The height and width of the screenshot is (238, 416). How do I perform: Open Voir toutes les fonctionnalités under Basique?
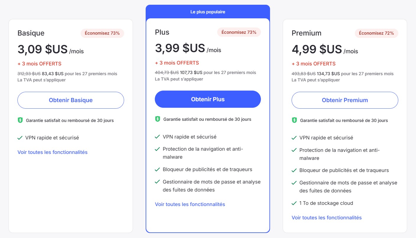point(52,152)
